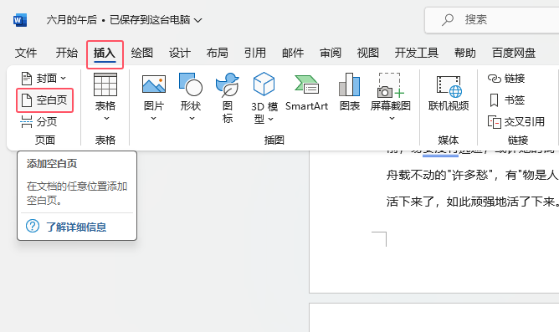Image resolution: width=559 pixels, height=332 pixels.
Task: Click the second document page below
Action: [x=433, y=318]
